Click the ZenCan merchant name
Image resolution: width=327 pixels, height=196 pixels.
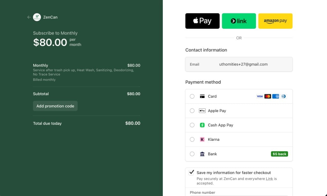tap(50, 17)
